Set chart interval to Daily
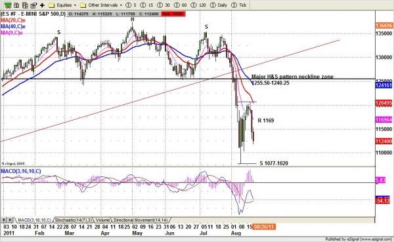 [x=219, y=5]
